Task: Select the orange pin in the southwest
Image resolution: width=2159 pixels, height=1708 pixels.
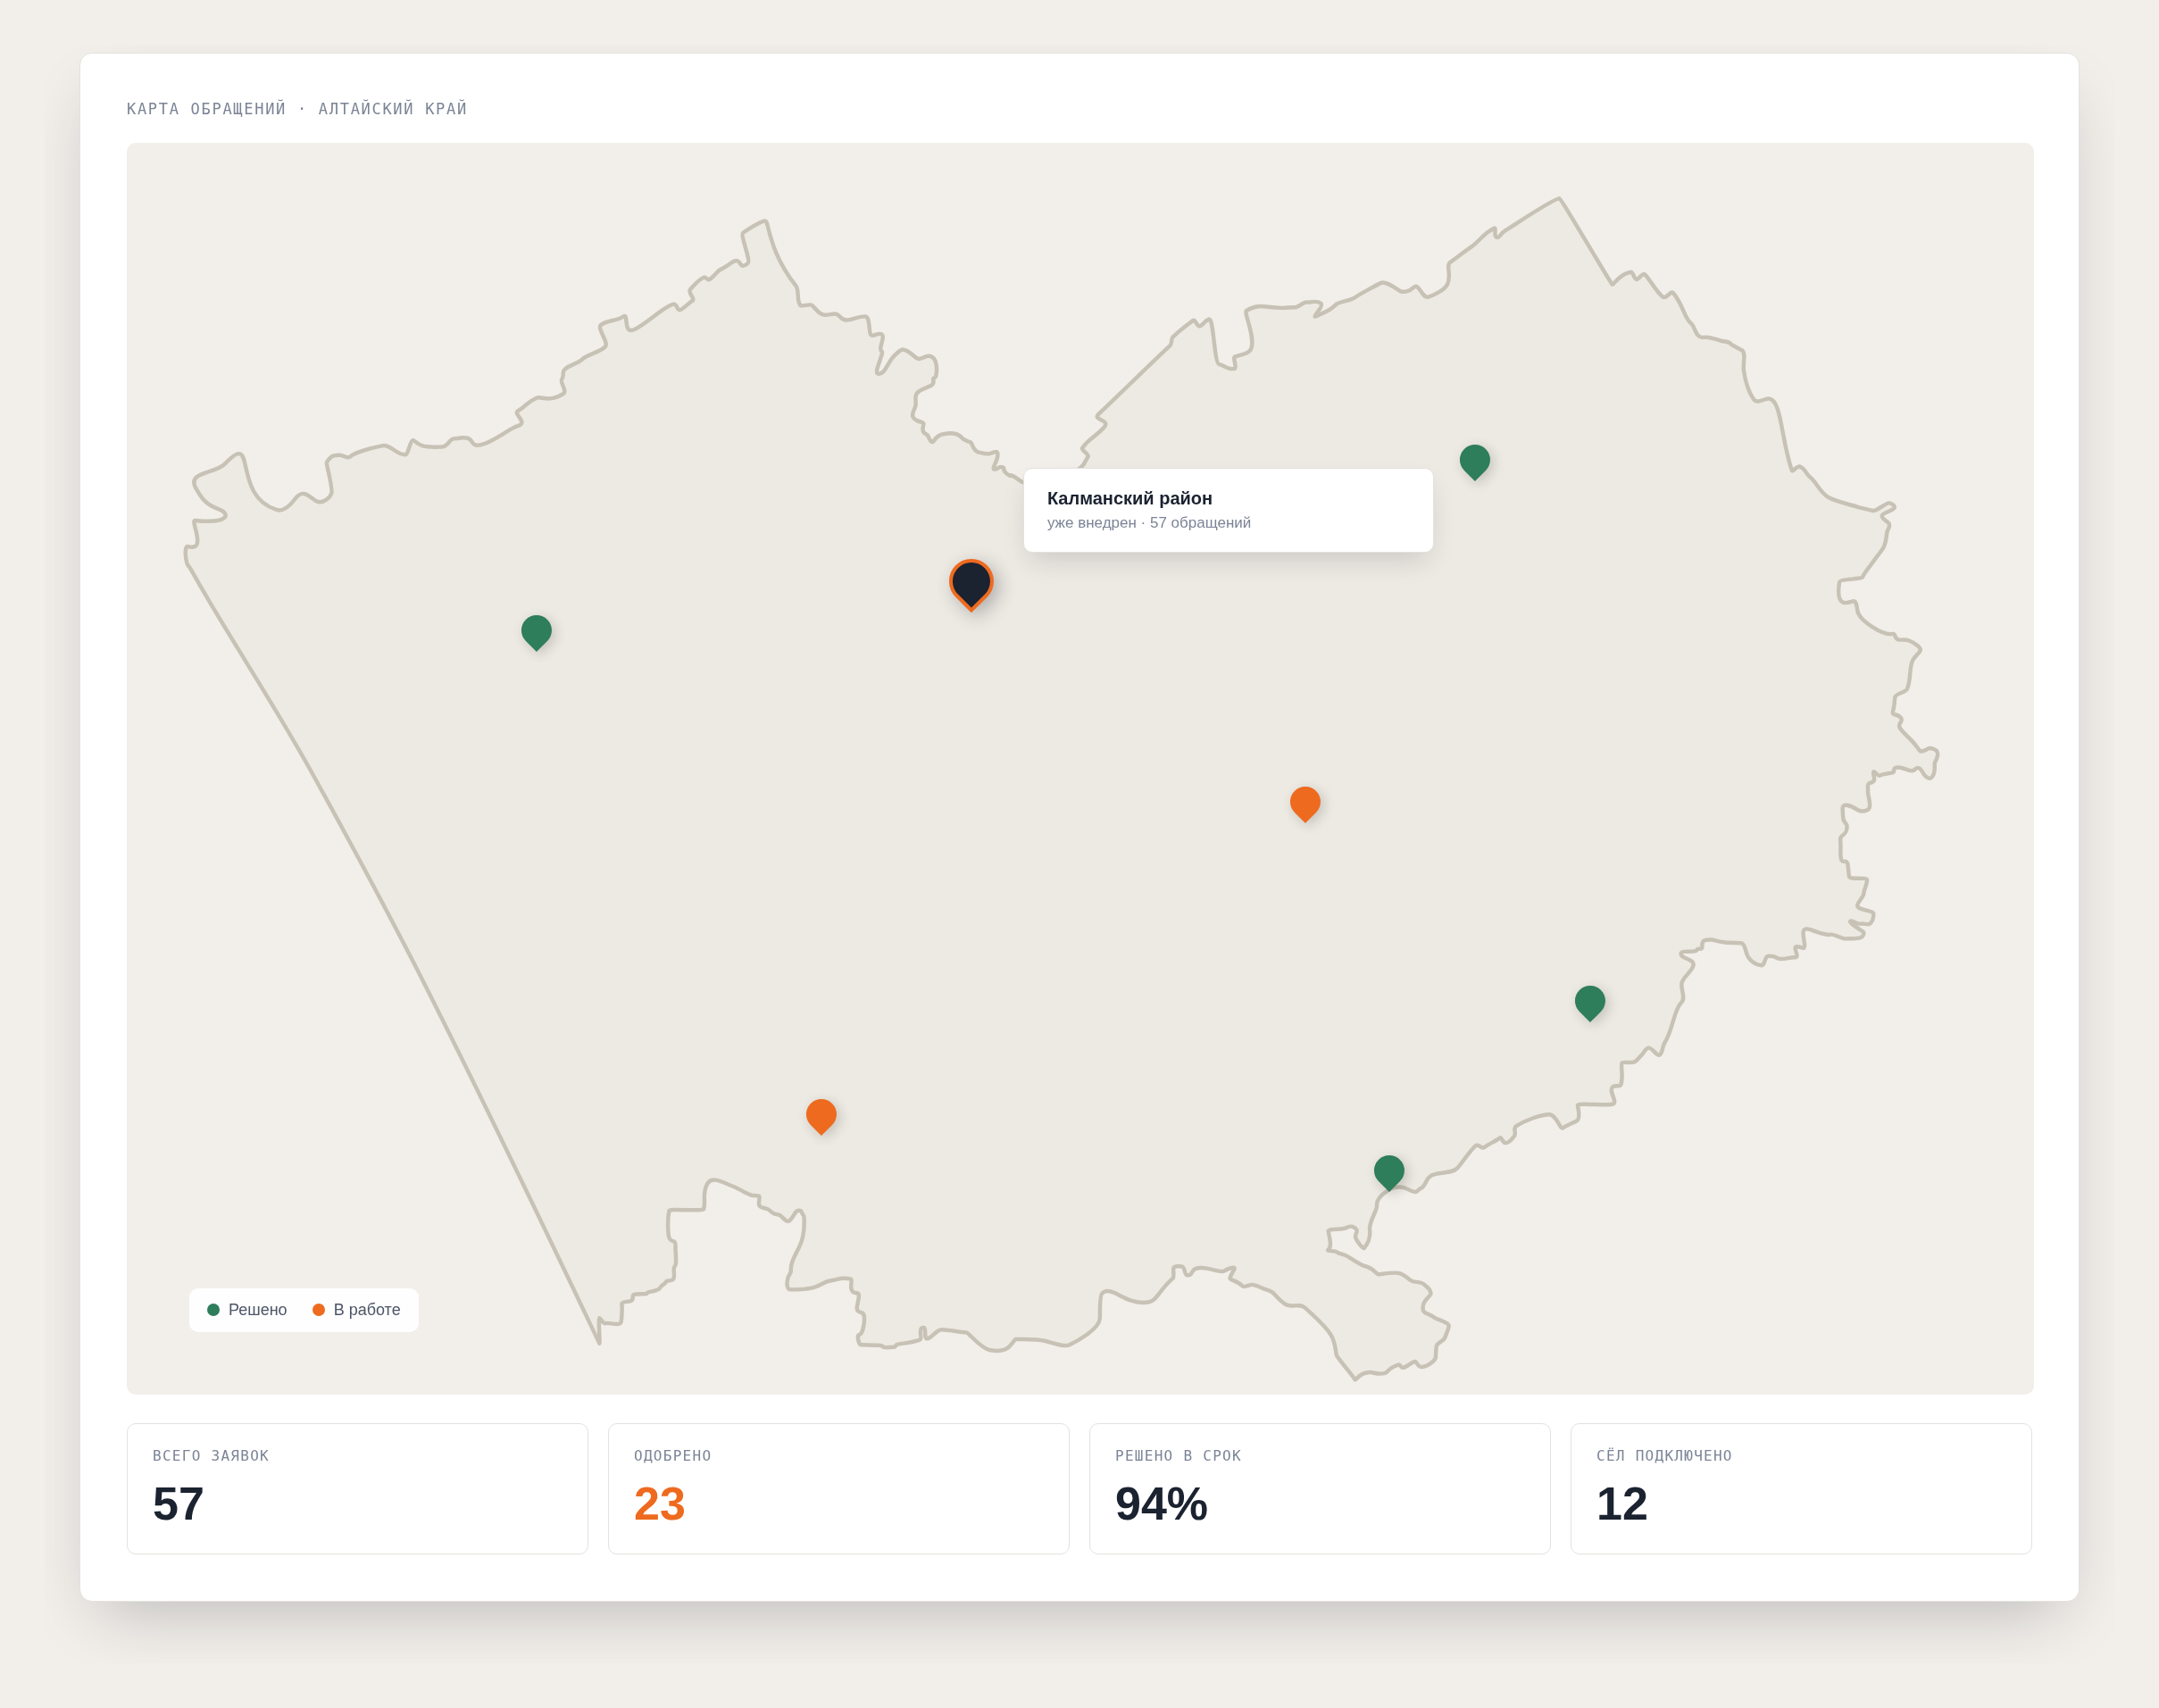Action: [821, 1116]
